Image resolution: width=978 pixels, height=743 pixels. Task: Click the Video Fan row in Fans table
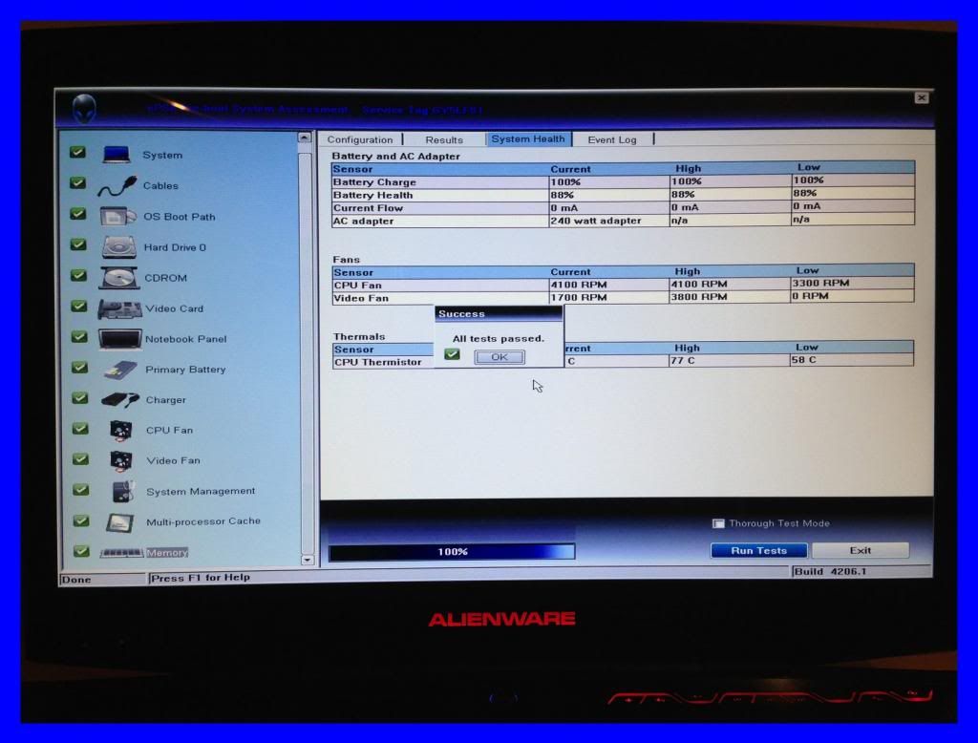pos(623,298)
